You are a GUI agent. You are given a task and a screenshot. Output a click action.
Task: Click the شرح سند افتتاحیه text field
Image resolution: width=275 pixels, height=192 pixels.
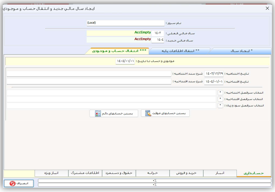pyautogui.click(x=89, y=82)
